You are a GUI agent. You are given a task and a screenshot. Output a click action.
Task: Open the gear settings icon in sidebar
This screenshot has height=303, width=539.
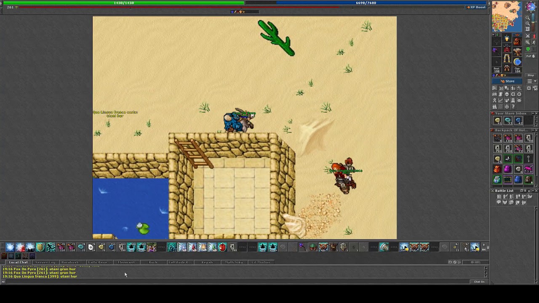tap(529, 88)
